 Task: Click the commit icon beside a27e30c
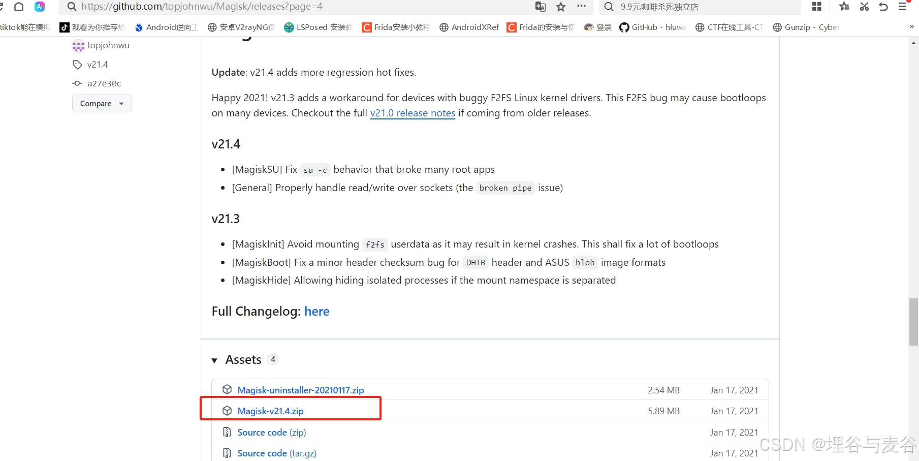tap(77, 83)
